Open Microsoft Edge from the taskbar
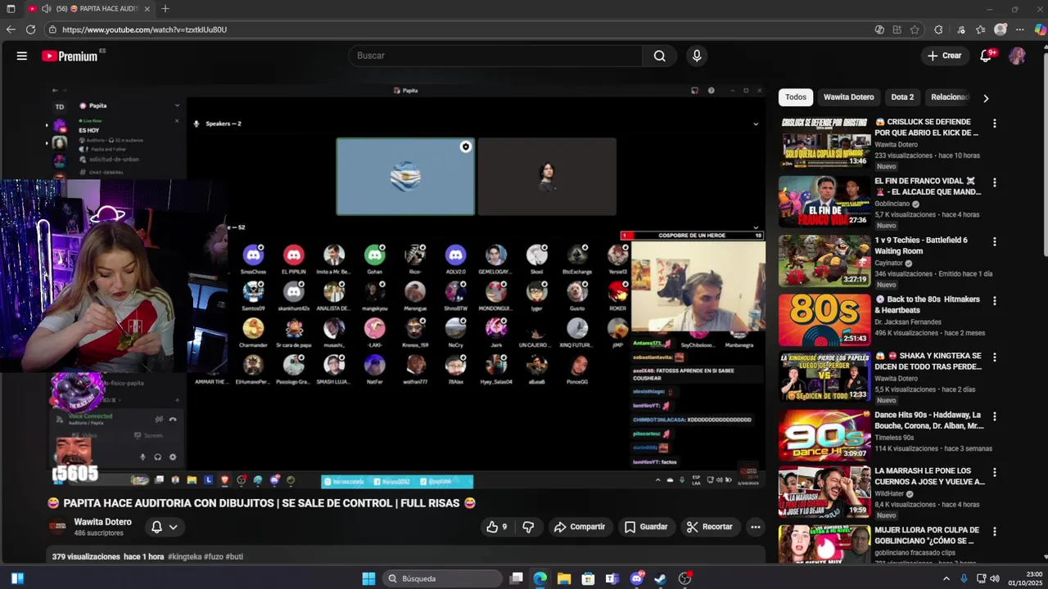 (x=540, y=578)
